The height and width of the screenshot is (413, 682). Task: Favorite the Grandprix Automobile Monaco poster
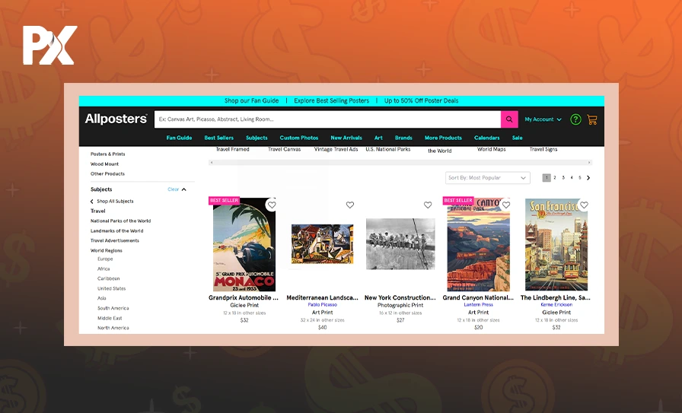pos(272,205)
